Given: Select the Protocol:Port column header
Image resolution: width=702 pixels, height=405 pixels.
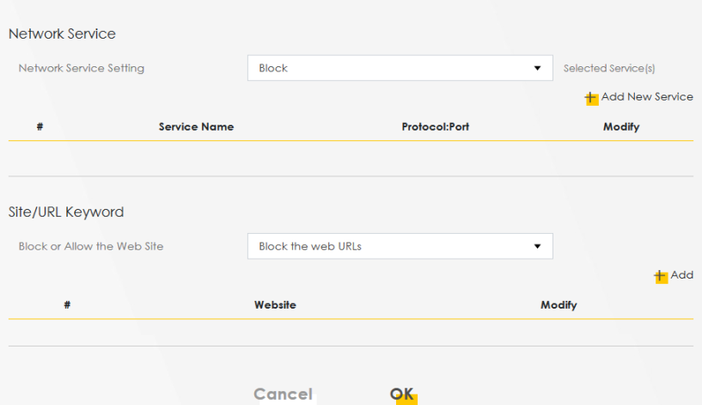Looking at the screenshot, I should (435, 127).
